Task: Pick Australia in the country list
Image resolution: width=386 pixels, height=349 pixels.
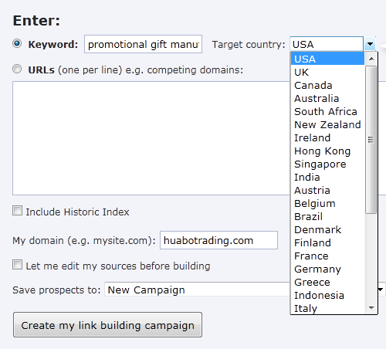Action: pyautogui.click(x=327, y=99)
